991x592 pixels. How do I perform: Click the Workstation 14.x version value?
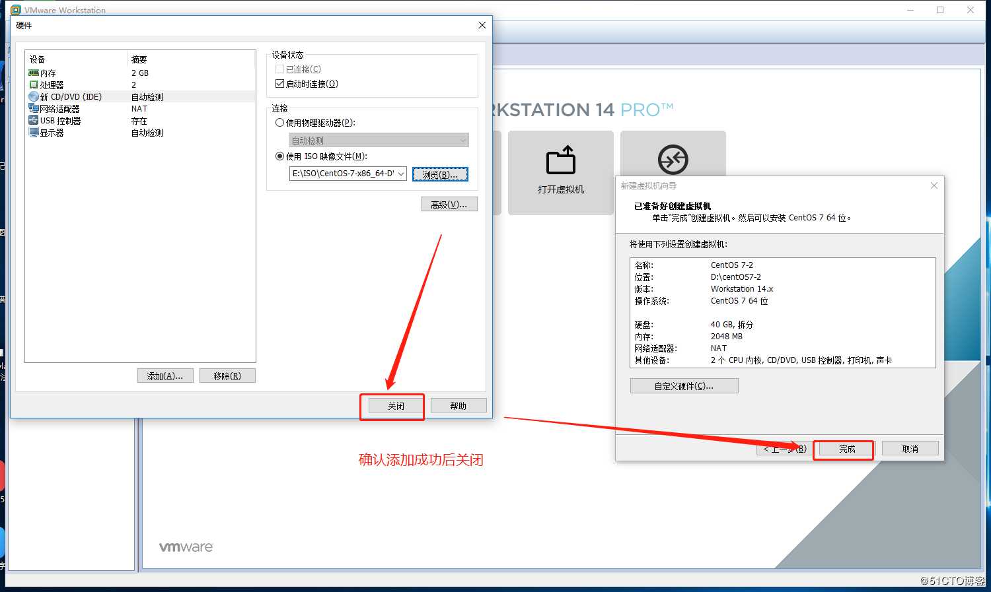click(x=741, y=288)
